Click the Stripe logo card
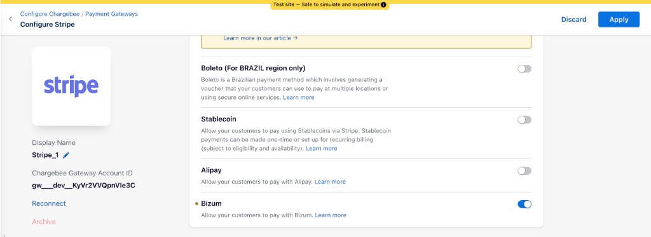This screenshot has width=651, height=237. click(x=71, y=86)
